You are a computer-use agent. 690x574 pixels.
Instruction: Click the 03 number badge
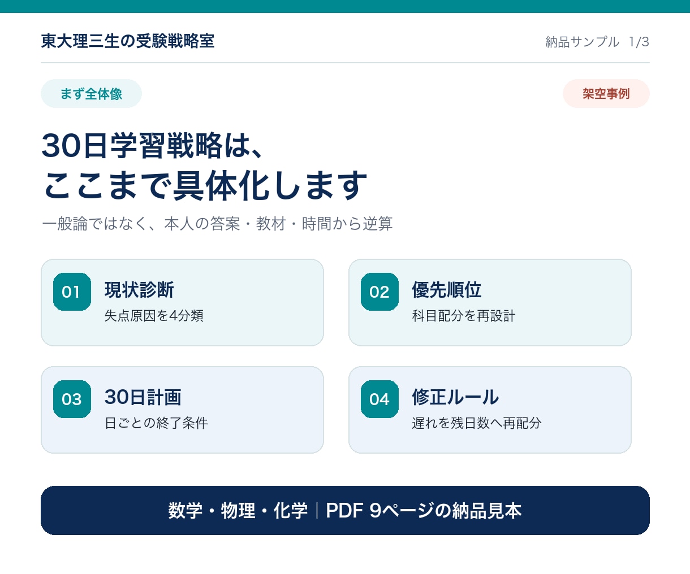coord(72,399)
